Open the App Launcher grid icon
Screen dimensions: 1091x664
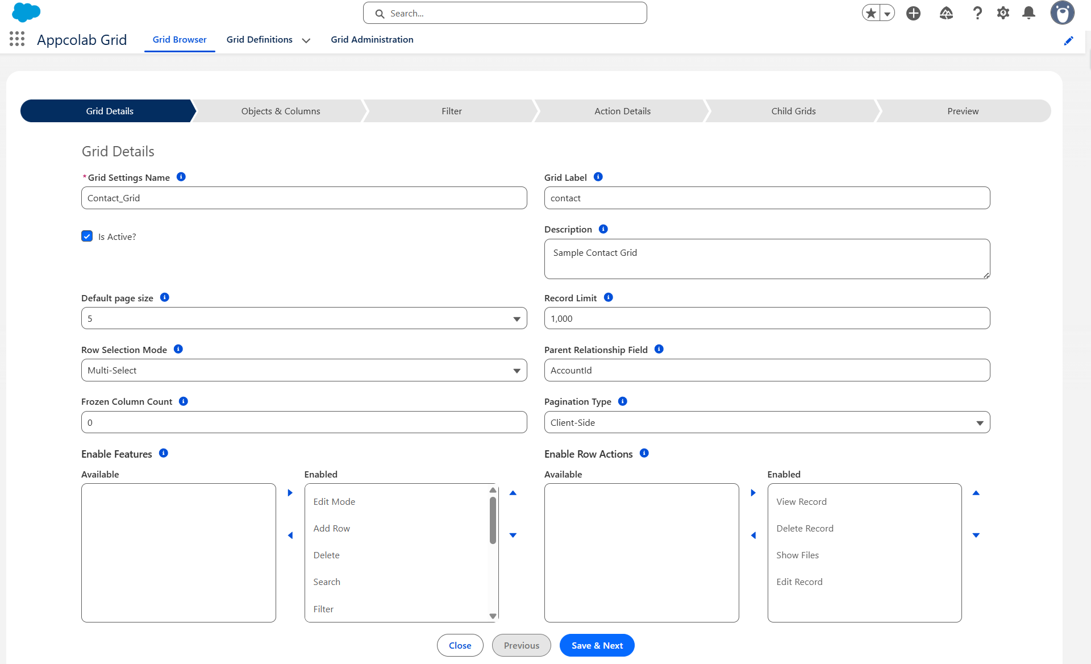(17, 39)
